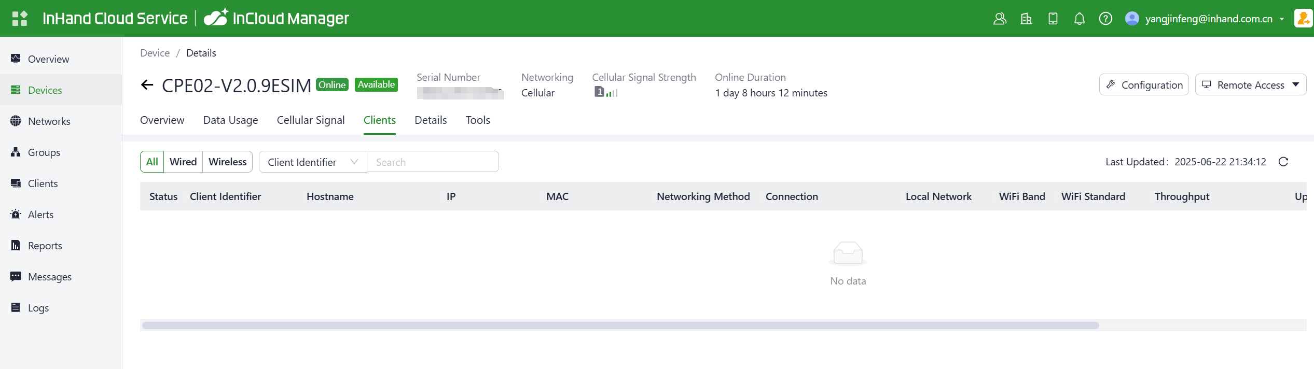Click the mobile device icon in header

tap(1053, 19)
